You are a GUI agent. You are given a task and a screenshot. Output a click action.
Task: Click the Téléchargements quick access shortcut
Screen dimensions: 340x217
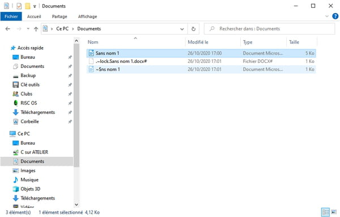point(37,112)
